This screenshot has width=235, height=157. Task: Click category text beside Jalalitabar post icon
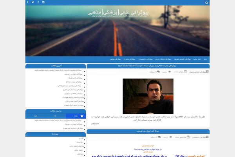(197, 72)
